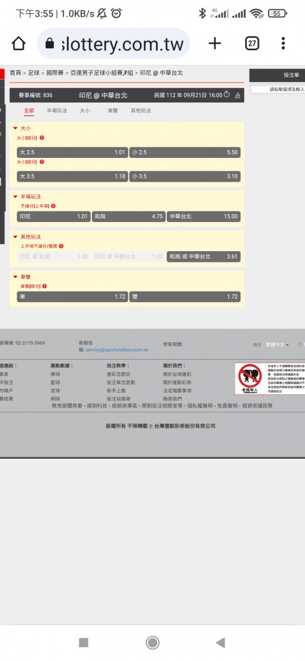The image size is (305, 661).
Task: Tap the red info icon beside 不讓分[上半場]
Action: tap(53, 206)
